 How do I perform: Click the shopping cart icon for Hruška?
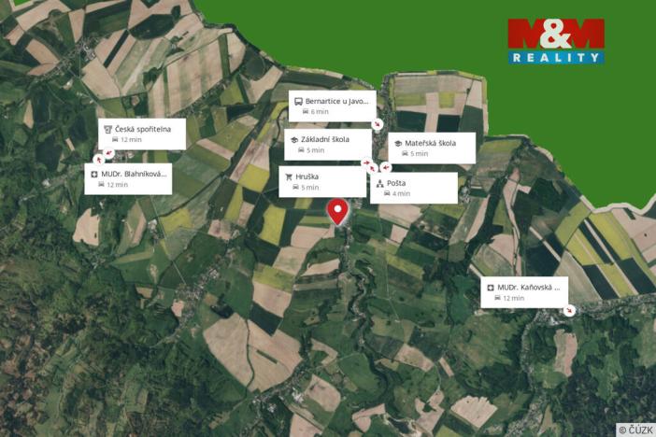click(289, 176)
